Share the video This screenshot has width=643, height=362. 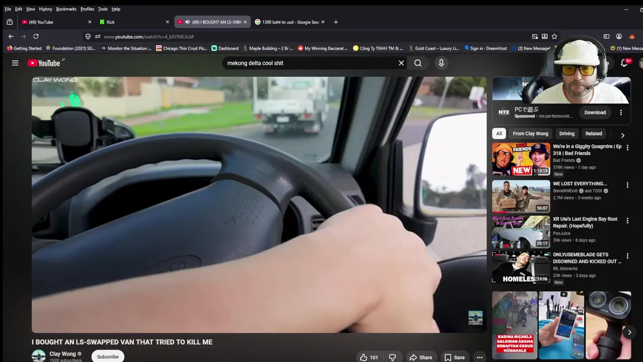(x=420, y=357)
